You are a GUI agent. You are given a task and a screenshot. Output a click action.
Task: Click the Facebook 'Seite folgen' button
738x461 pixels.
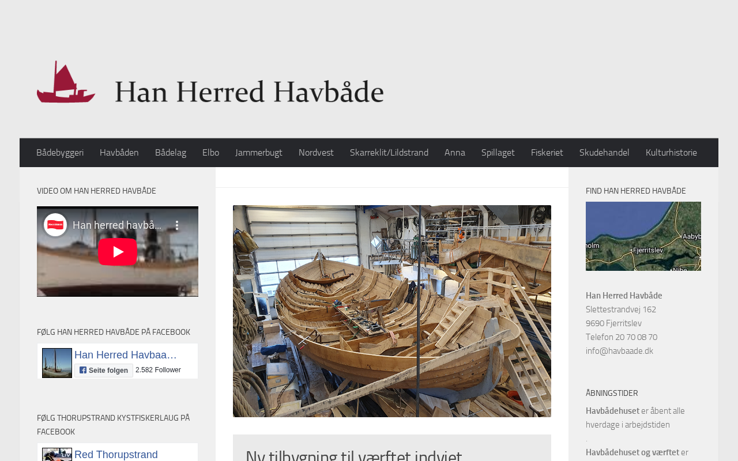(x=104, y=371)
